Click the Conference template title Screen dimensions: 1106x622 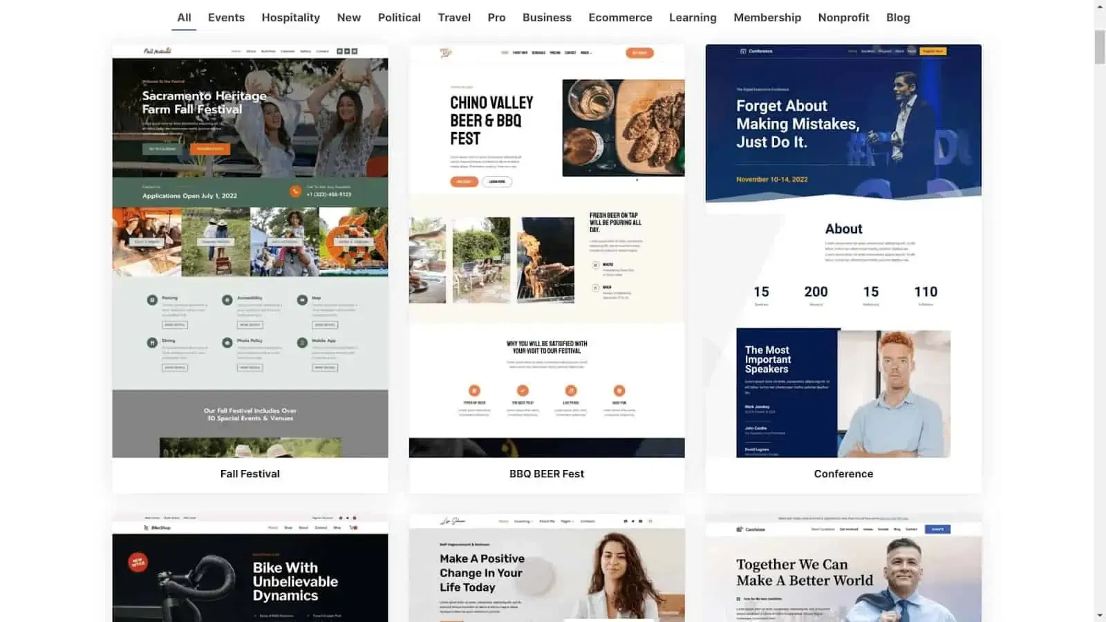click(x=843, y=473)
